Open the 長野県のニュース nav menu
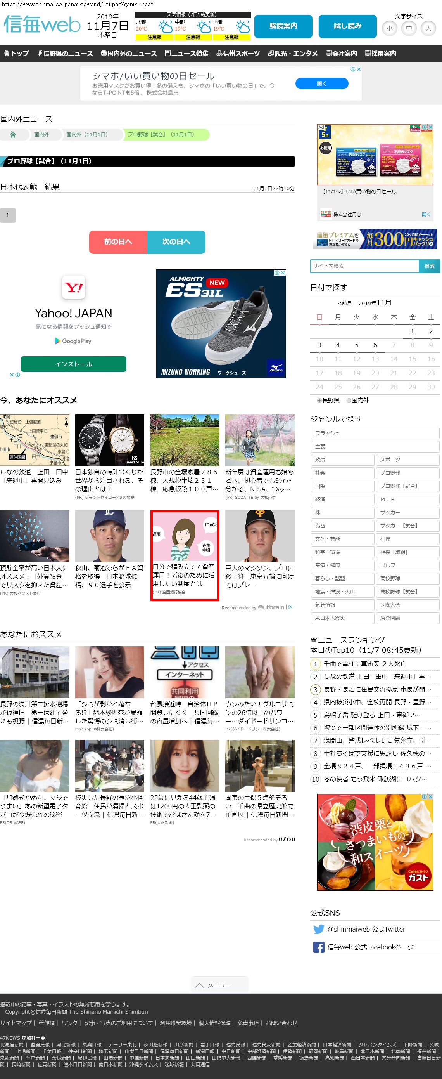Viewport: 442px width, 1079px height. (x=65, y=54)
